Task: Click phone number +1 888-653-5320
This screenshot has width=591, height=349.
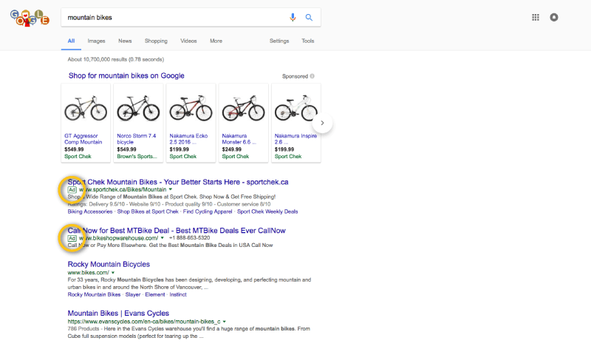Action: (190, 238)
